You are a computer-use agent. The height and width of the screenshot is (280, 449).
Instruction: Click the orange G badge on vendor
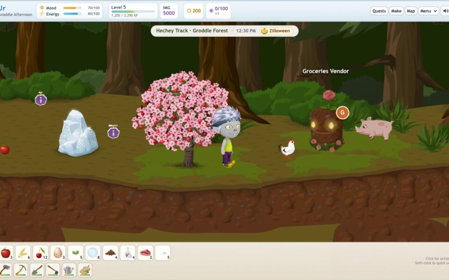[x=342, y=112]
